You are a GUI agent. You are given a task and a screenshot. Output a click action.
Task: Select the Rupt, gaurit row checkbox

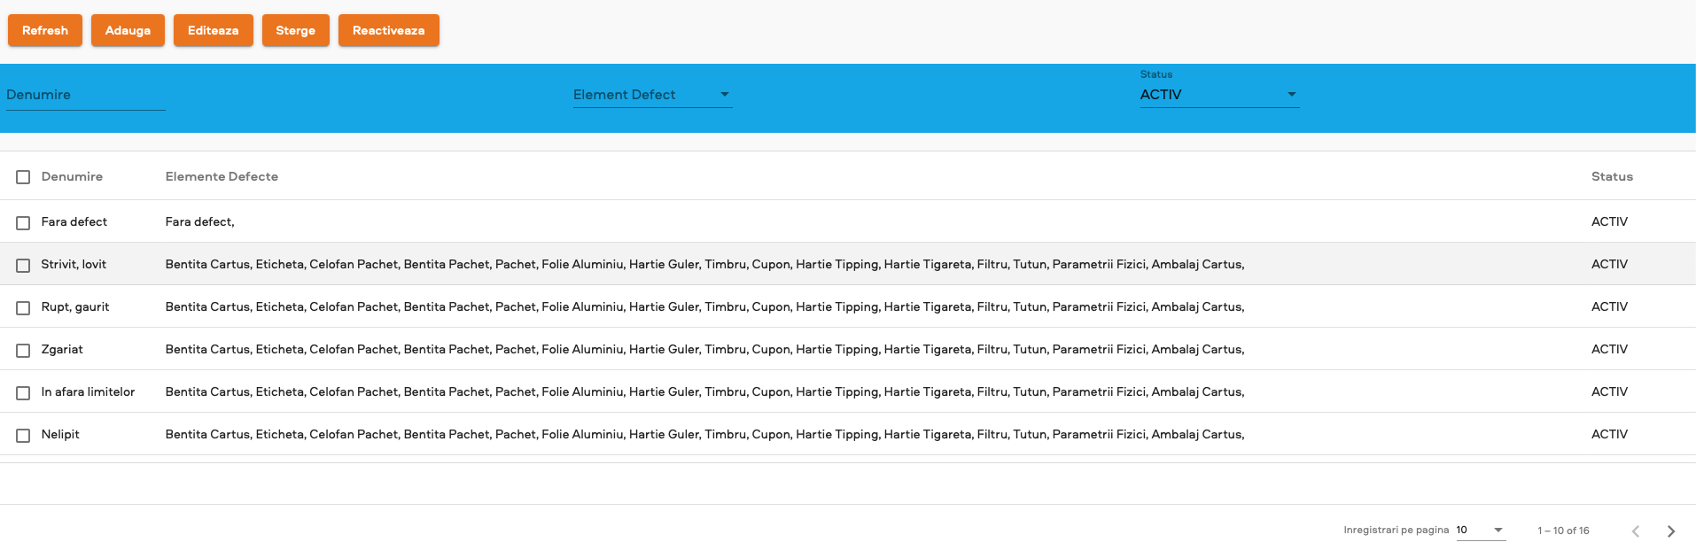23,308
